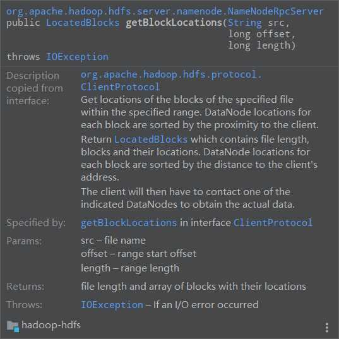
Task: Click the String parameter type link
Action: 244,23
